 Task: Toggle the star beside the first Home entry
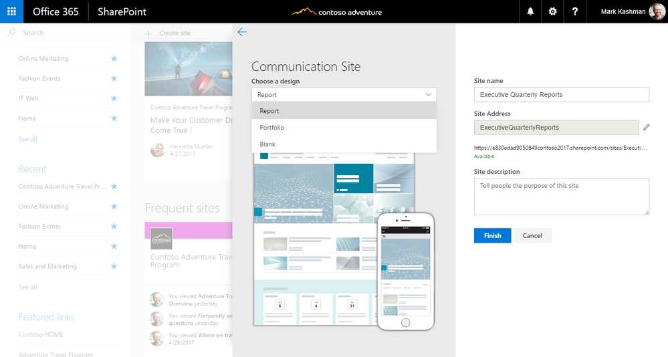[114, 118]
